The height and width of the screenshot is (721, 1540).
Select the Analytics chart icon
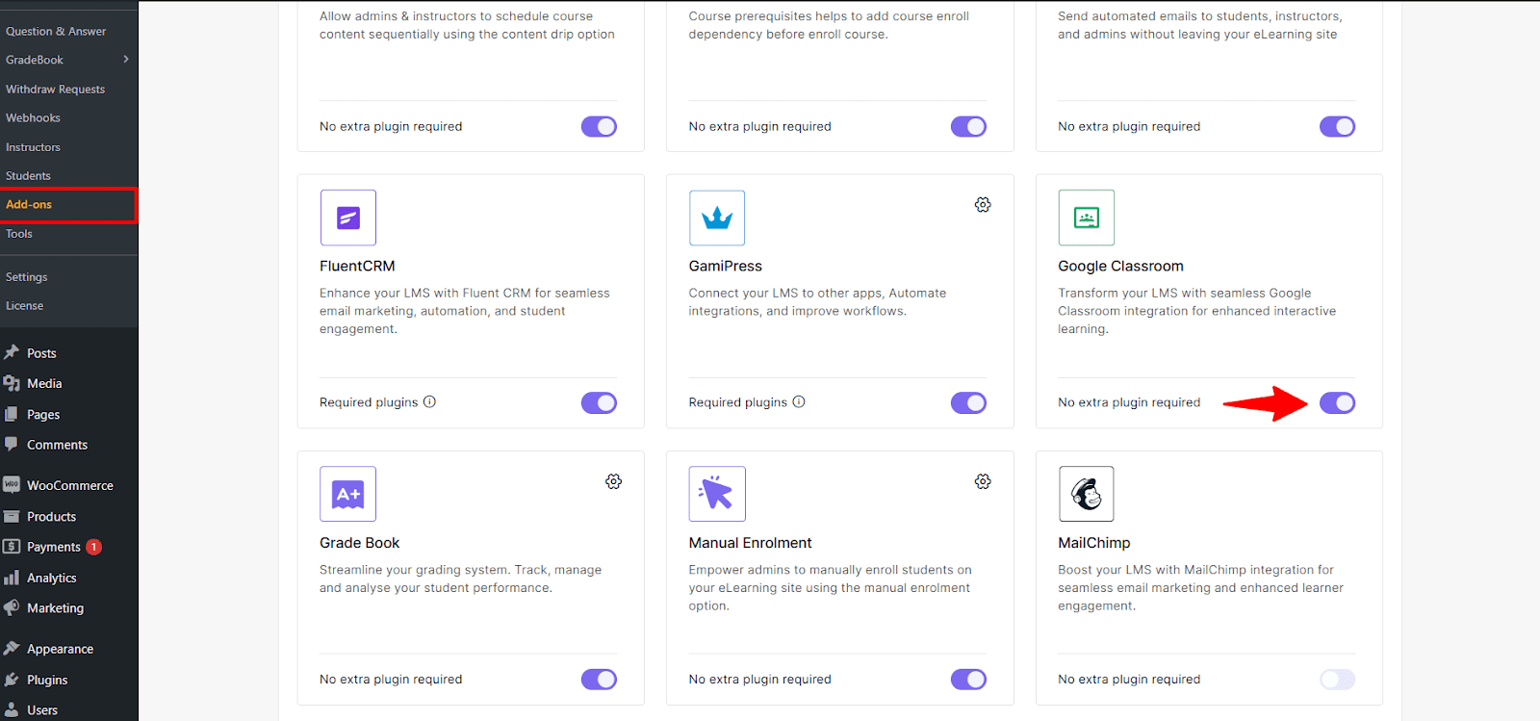coord(13,578)
